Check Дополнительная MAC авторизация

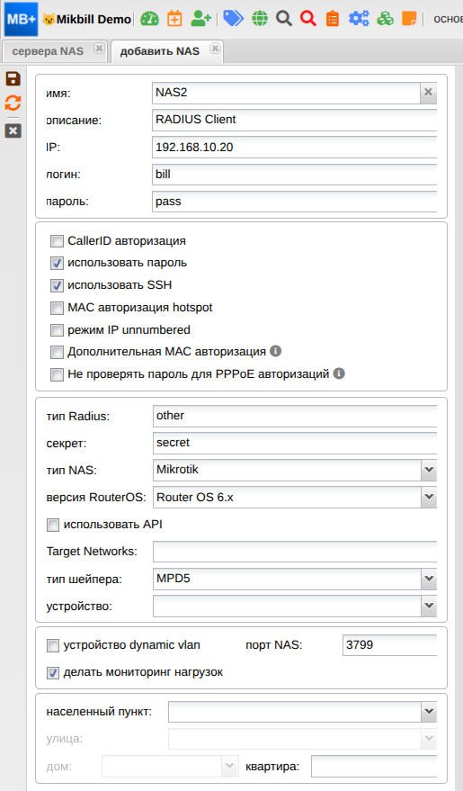pos(57,352)
